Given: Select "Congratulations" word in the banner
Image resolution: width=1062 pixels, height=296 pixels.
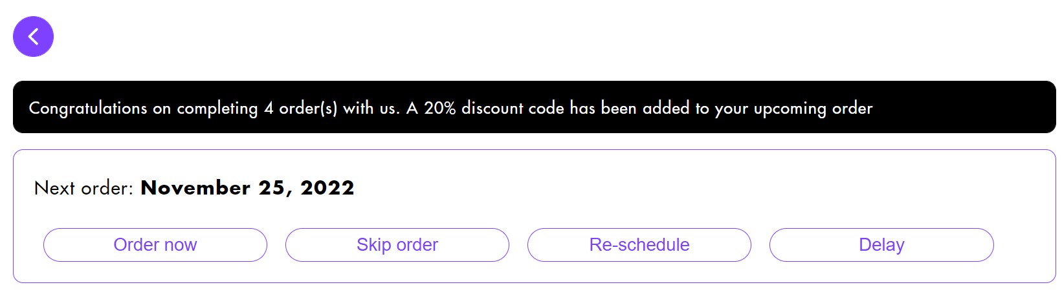Looking at the screenshot, I should 88,108.
